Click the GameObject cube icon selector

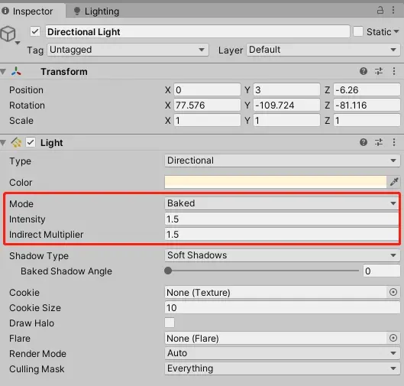click(x=9, y=35)
